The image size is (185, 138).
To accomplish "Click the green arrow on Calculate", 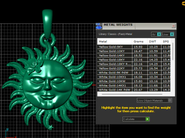I will click(147, 119).
